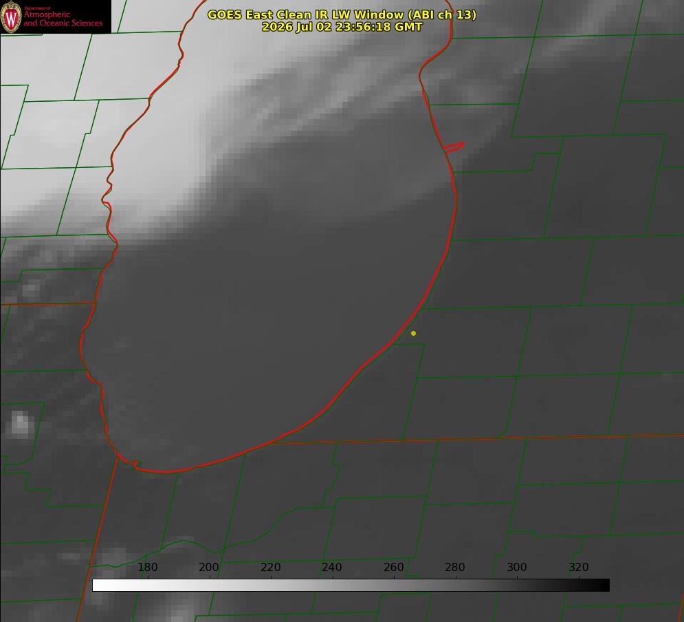This screenshot has height=622, width=684.
Task: Click the mid-gray center of the colorbar
Action: (x=351, y=586)
